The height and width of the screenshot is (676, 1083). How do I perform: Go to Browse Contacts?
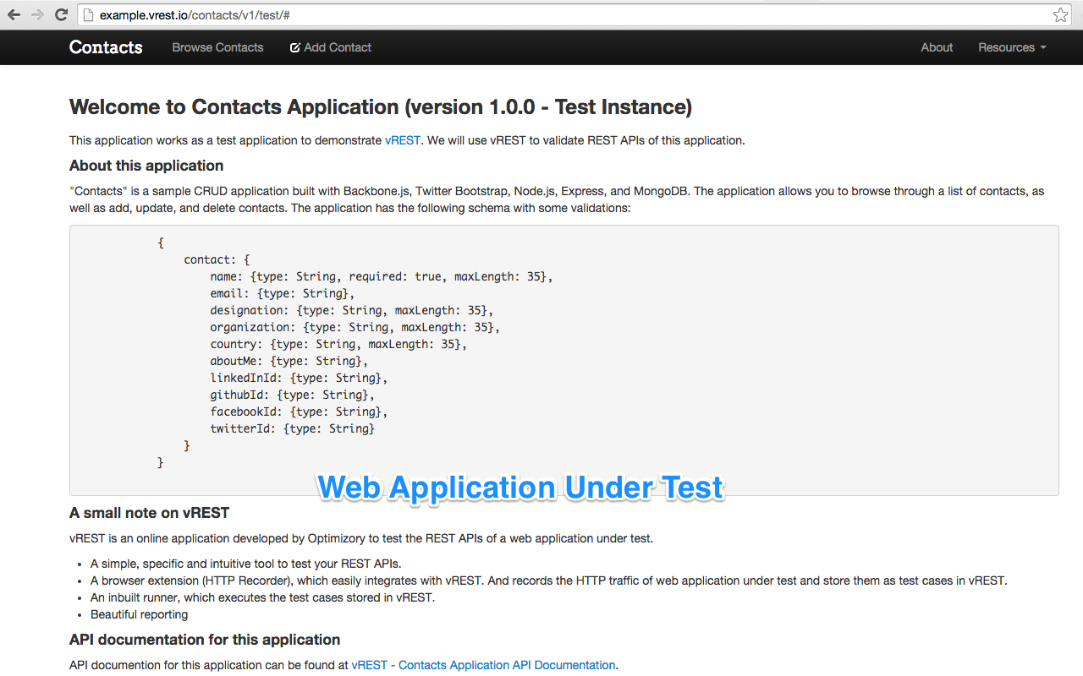point(217,47)
